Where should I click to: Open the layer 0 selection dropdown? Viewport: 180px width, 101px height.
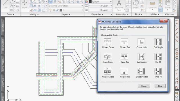point(82,10)
